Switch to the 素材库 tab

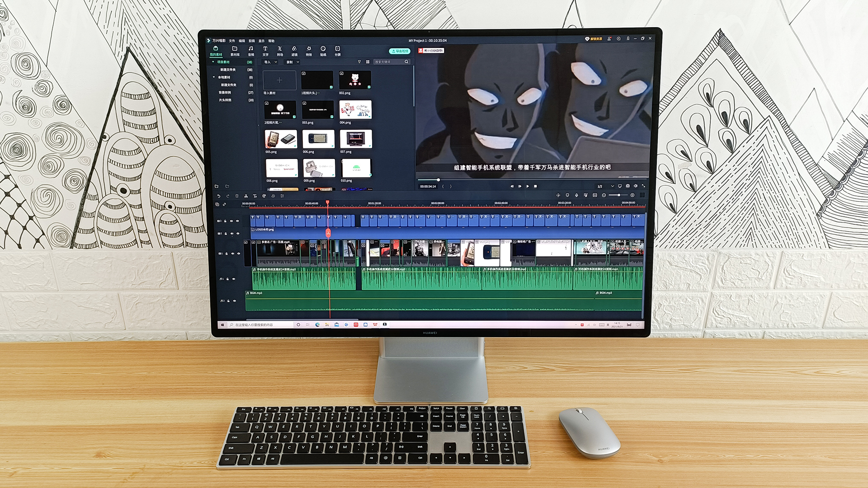point(235,51)
